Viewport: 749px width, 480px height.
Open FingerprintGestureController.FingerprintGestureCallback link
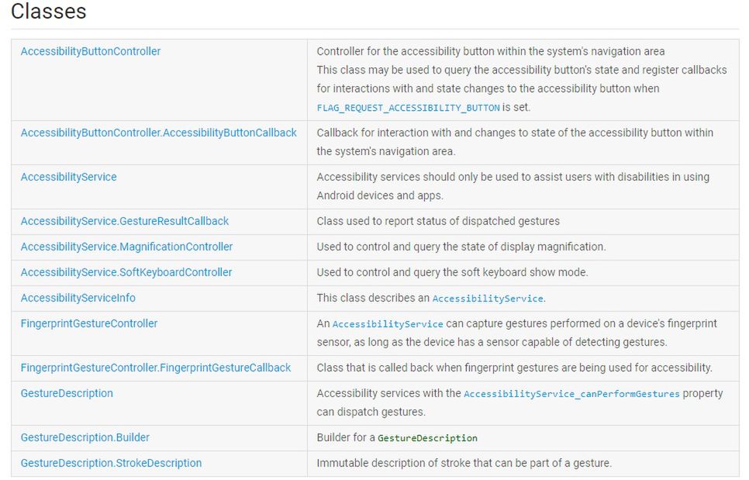tap(156, 368)
